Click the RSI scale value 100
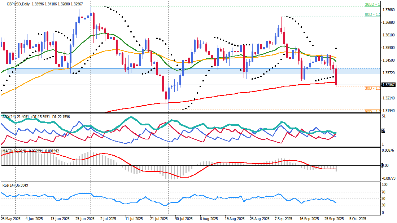397x223 pixels. [384, 185]
